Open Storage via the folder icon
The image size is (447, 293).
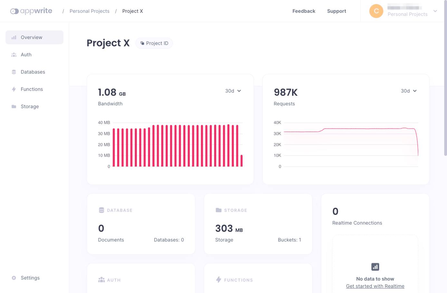pos(14,106)
